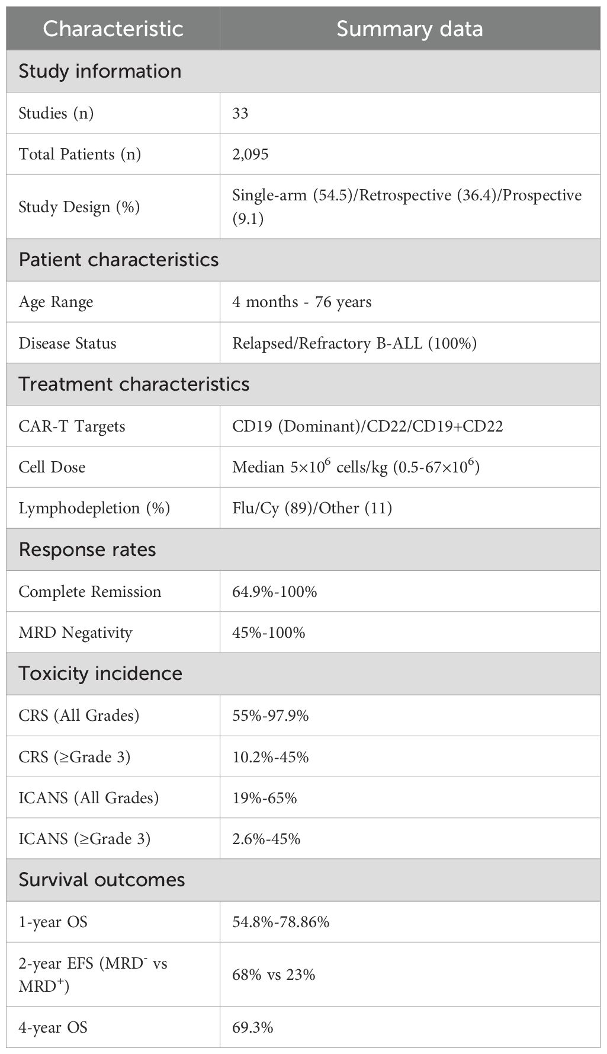Select the Treatment characteristics section header
Screen dimensions: 607x1054
[134, 384]
